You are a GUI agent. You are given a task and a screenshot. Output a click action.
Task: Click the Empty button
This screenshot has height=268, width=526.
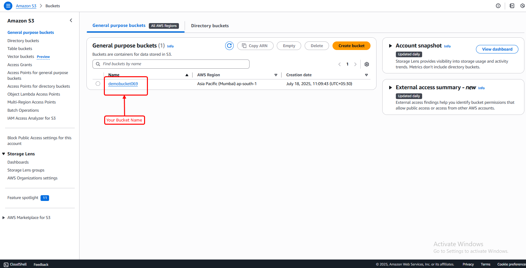click(x=289, y=46)
